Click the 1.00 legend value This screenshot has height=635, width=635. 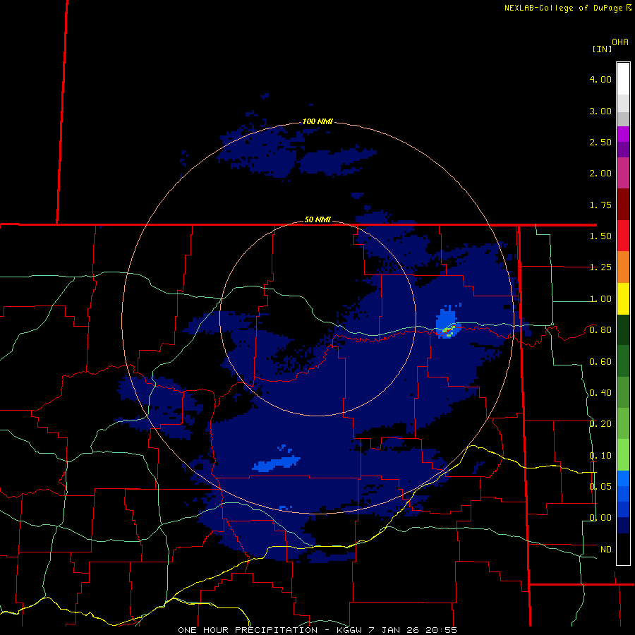click(x=600, y=299)
